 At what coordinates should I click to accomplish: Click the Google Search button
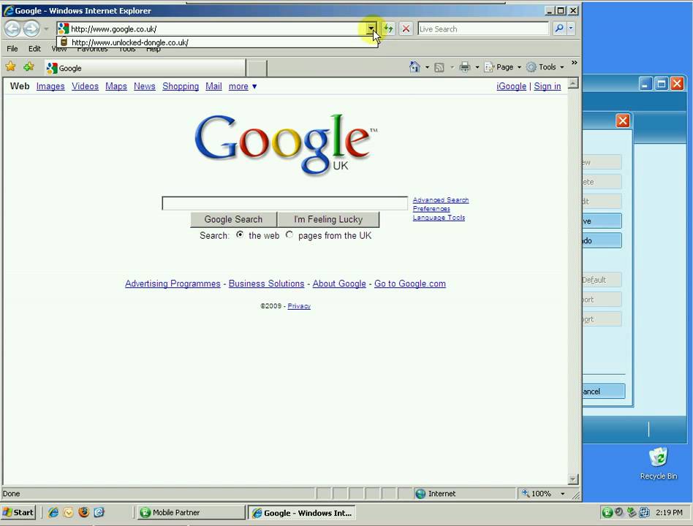click(x=233, y=219)
